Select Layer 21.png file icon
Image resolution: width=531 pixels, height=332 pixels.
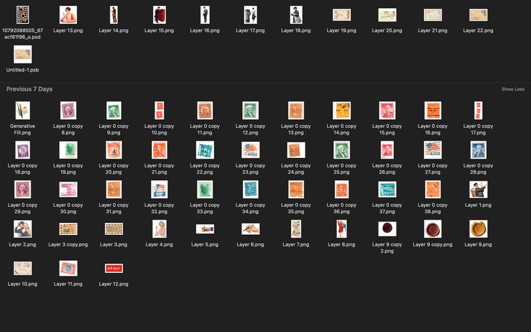click(x=433, y=15)
